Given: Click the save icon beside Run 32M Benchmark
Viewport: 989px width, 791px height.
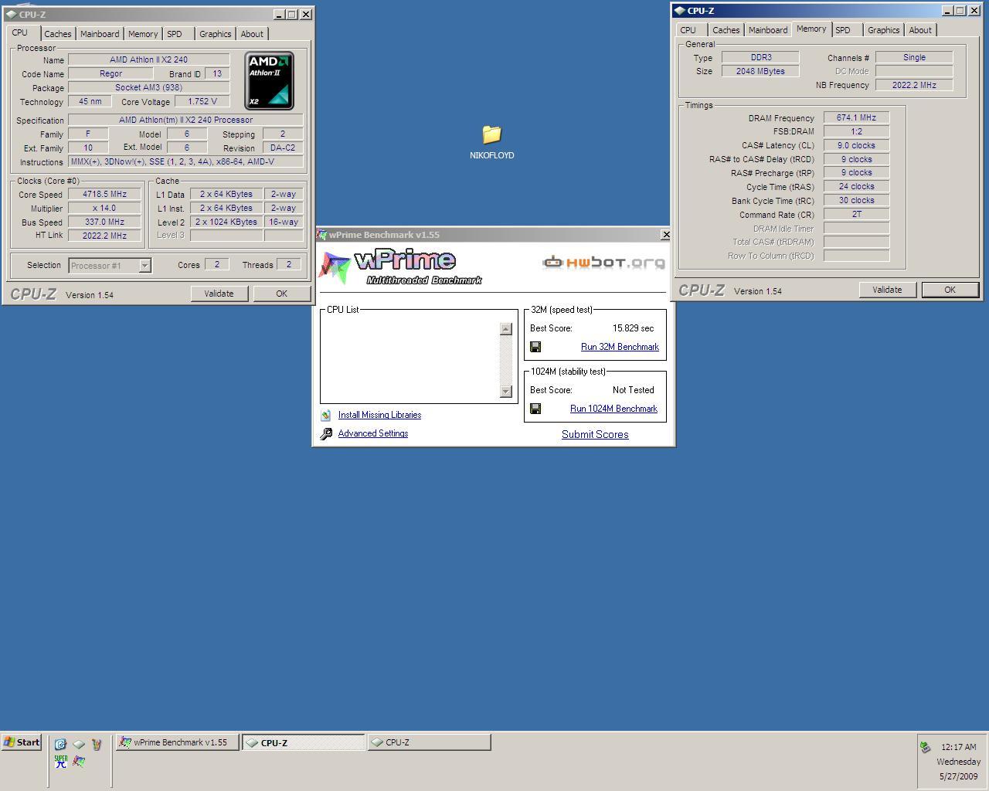Looking at the screenshot, I should coord(535,347).
